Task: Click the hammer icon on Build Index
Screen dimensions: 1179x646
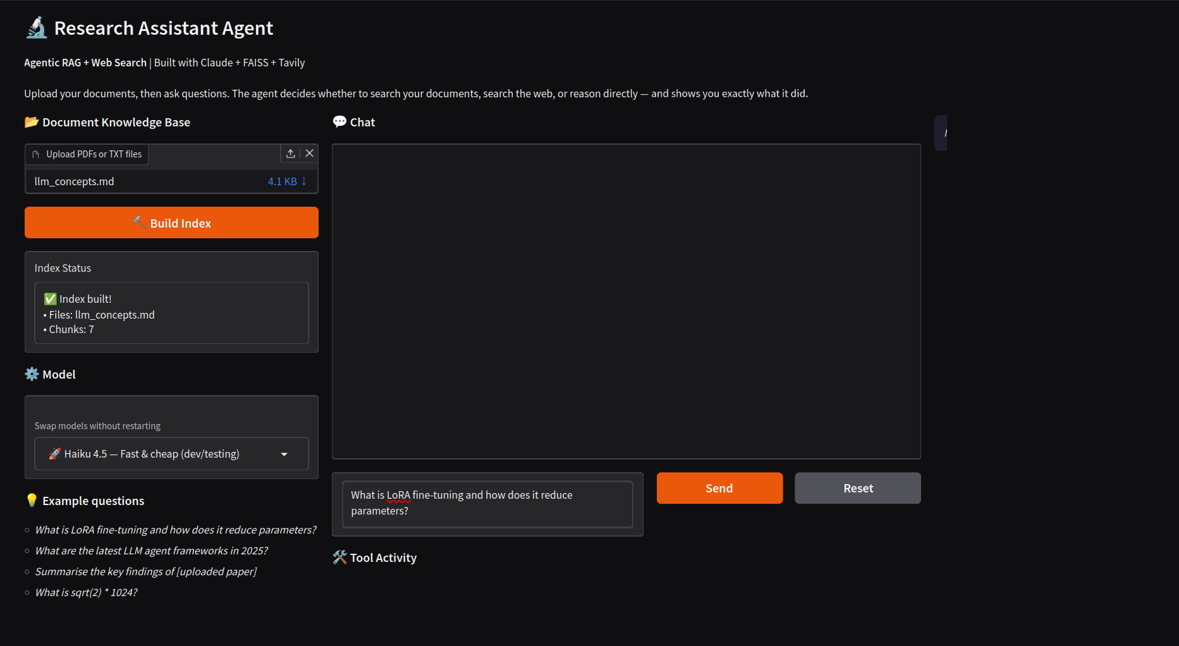Action: [139, 222]
